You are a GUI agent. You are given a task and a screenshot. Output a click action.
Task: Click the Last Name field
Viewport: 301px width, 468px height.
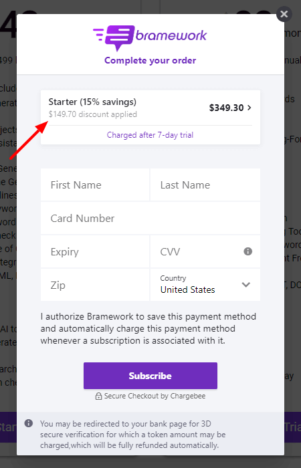(x=205, y=185)
